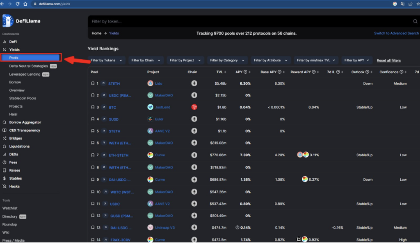Click the Hacks sidebar icon
The width and height of the screenshot is (420, 243).
coord(4,187)
